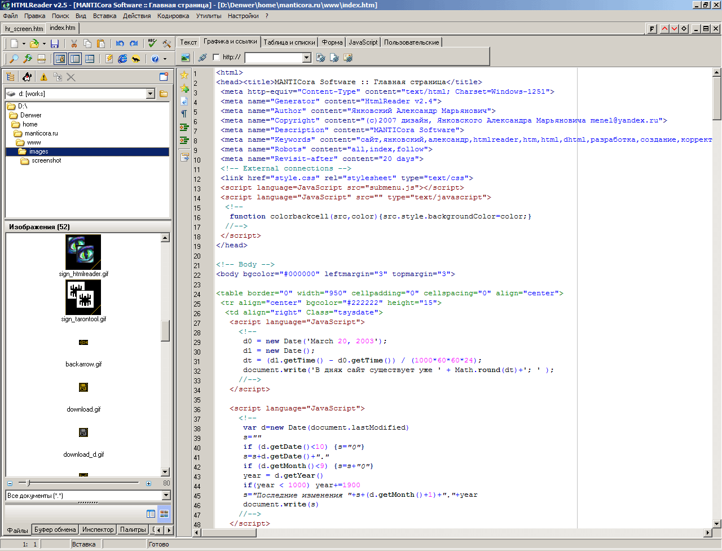The image size is (722, 551).
Task: Open the help icon dropdown arrow
Action: [x=165, y=59]
